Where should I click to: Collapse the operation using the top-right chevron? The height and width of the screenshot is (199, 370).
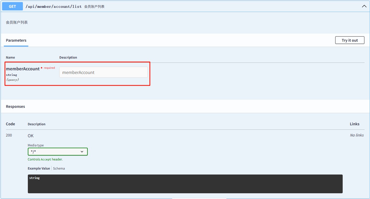coord(364,7)
